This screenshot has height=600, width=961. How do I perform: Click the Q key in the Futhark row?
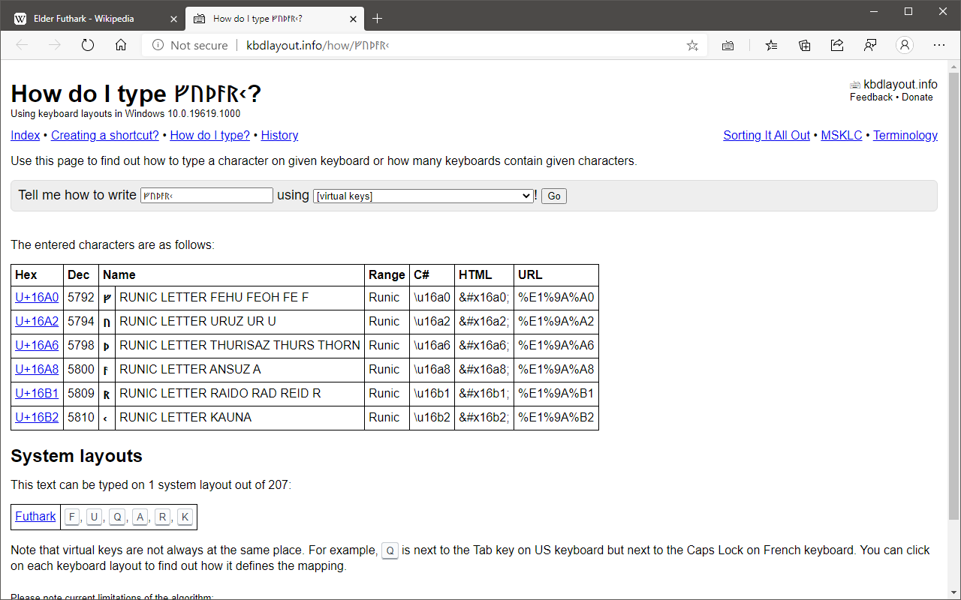tap(117, 517)
